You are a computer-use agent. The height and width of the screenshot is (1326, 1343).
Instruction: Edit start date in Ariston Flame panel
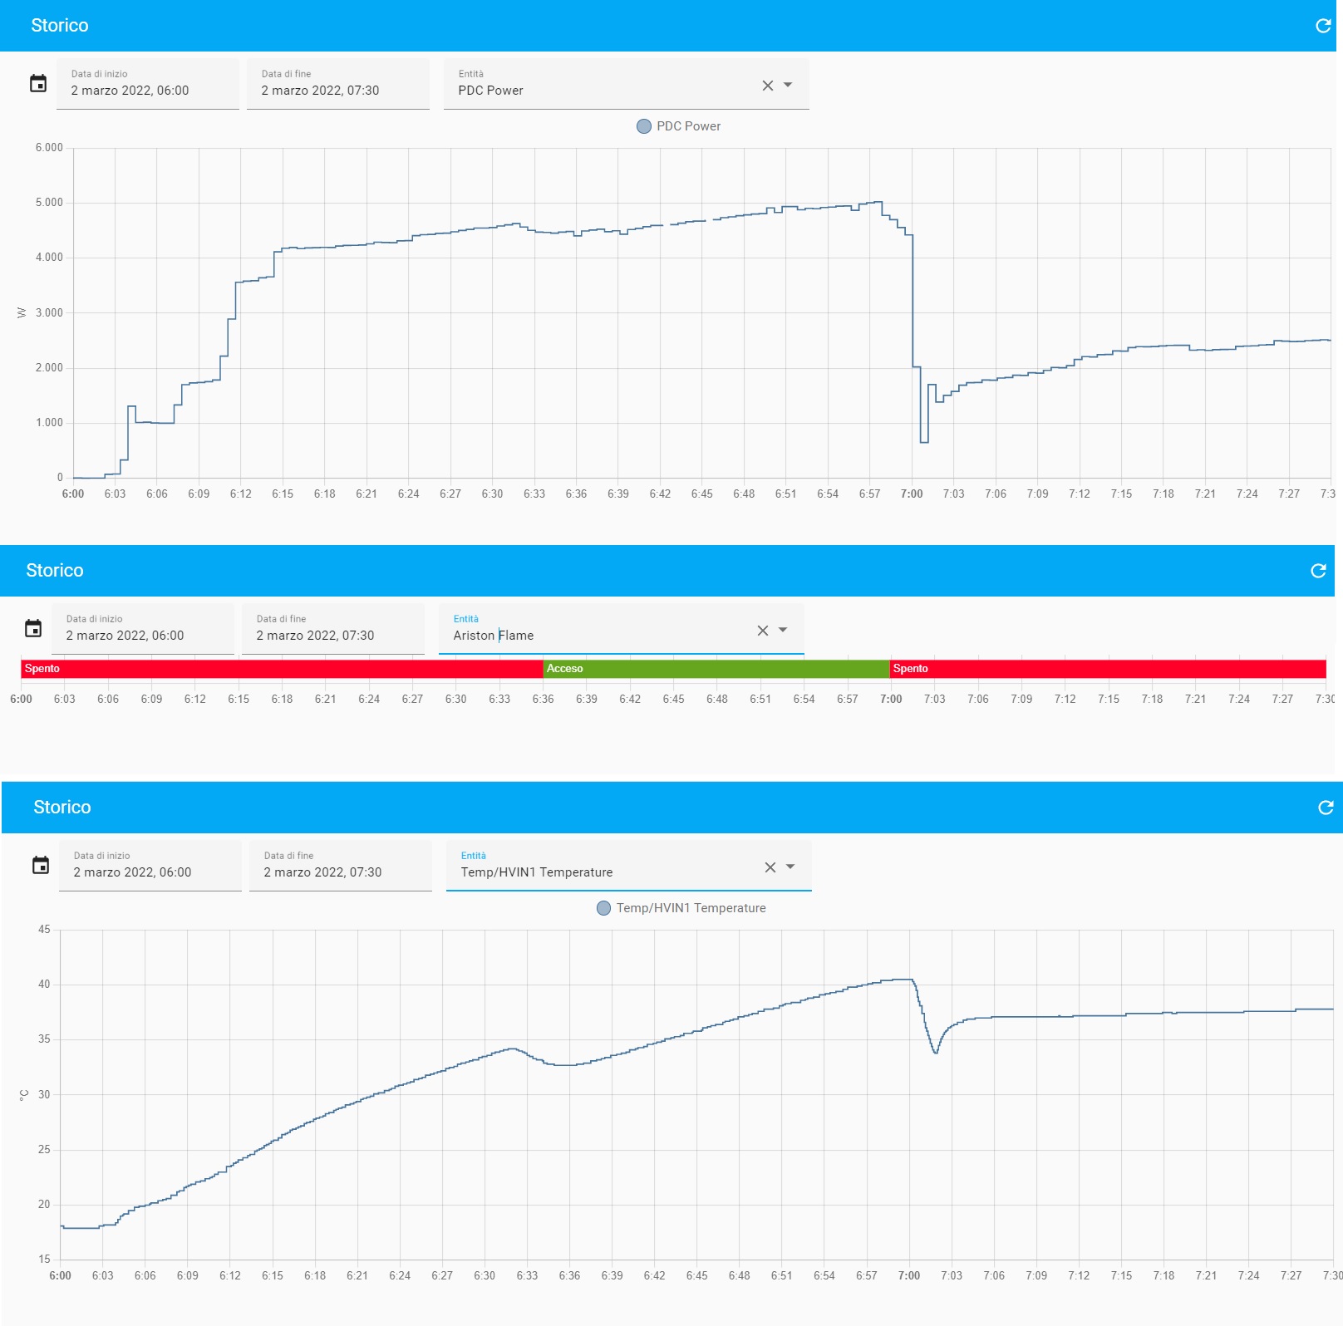coord(143,628)
